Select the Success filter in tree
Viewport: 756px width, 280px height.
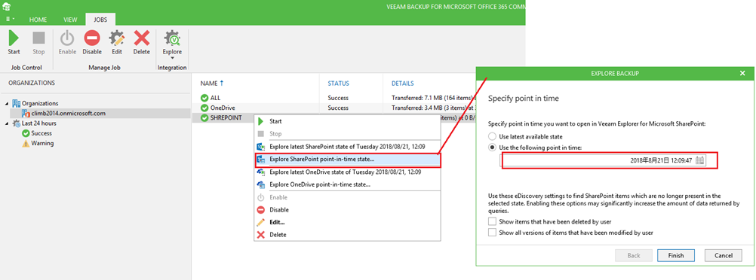41,133
